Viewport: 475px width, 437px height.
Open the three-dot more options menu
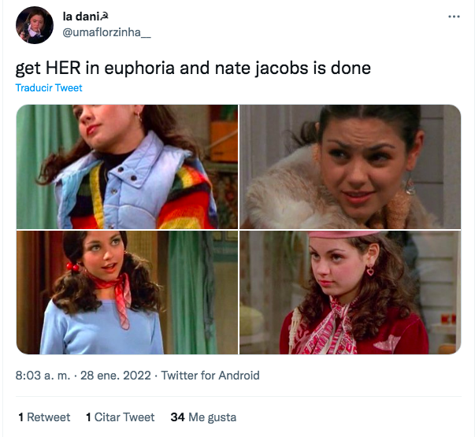click(x=454, y=17)
